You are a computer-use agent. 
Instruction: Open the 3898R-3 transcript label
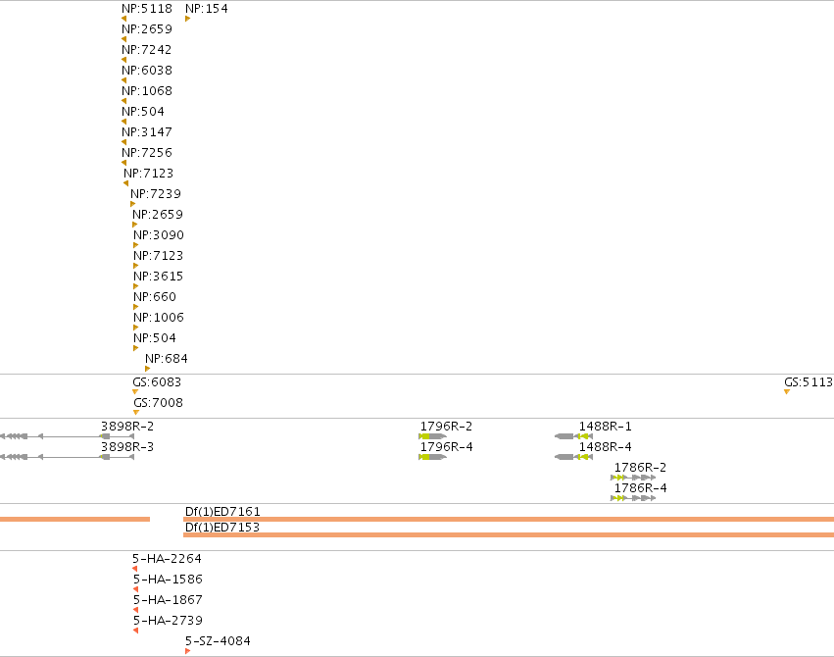point(127,447)
